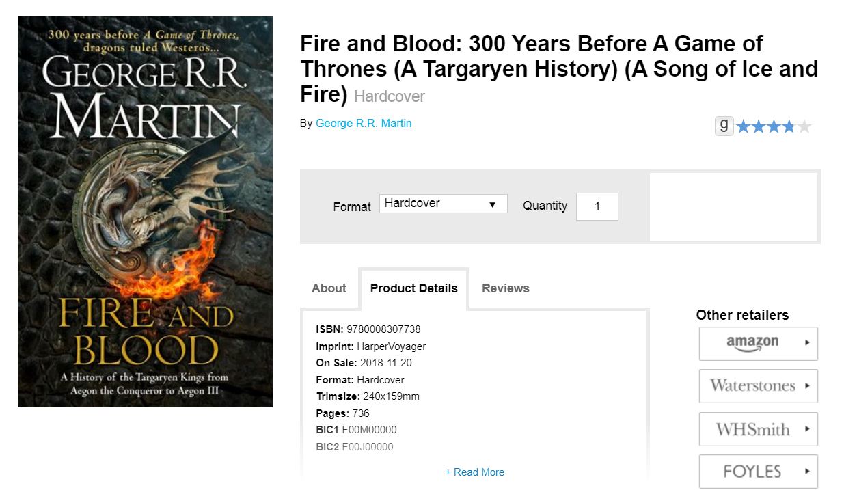Switch to the About tab
Screen dimensions: 844x490
tap(329, 288)
